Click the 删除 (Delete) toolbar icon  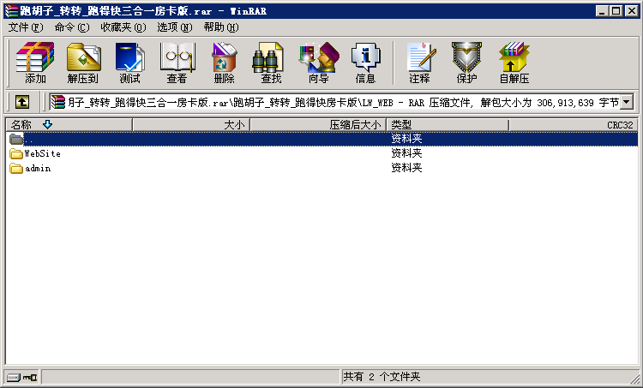(224, 63)
